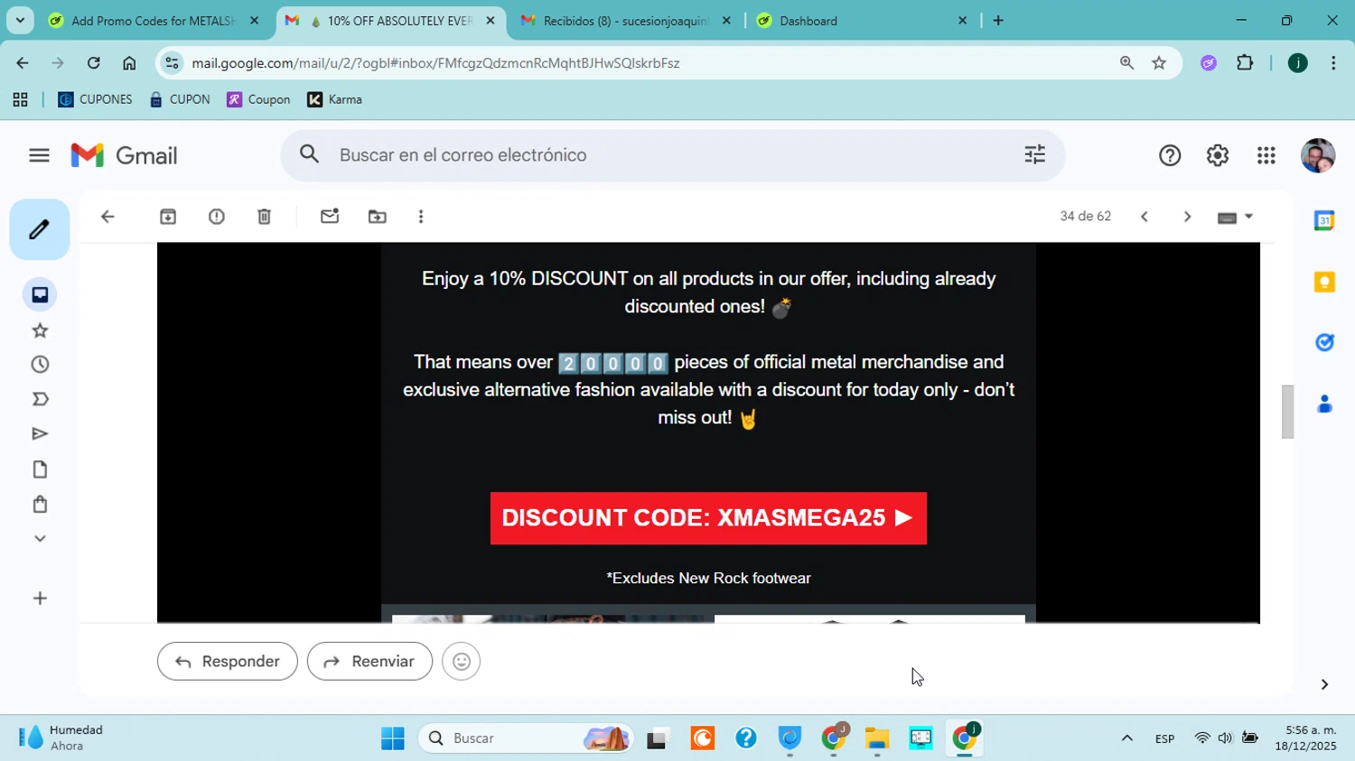The width and height of the screenshot is (1355, 761).
Task: Click the Compose pencil button
Action: click(x=39, y=229)
